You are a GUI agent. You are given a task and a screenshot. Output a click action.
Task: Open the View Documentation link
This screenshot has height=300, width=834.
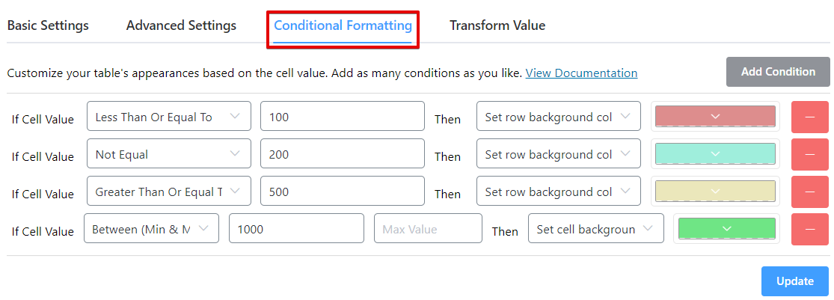[581, 73]
